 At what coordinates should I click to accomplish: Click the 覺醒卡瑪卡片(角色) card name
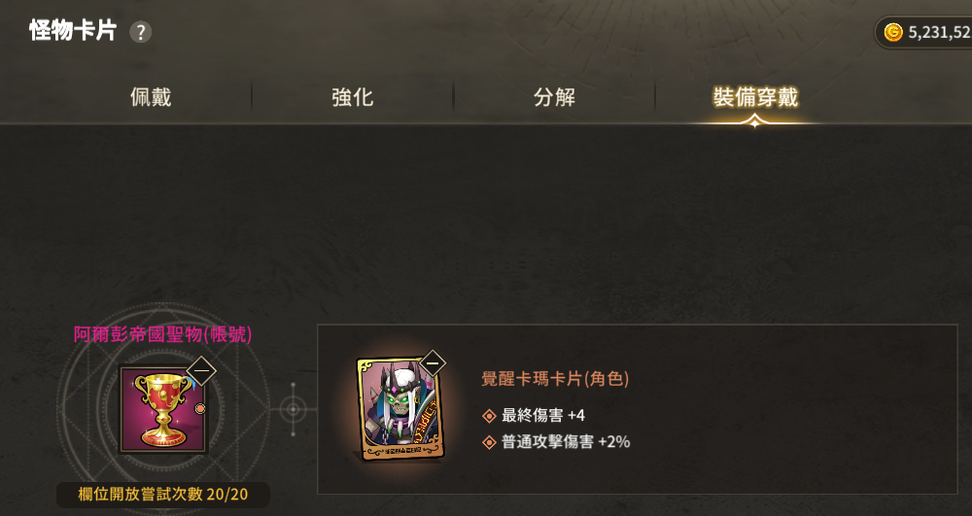(x=555, y=378)
